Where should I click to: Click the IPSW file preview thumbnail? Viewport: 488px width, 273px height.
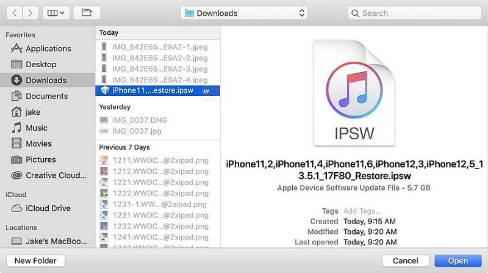pyautogui.click(x=354, y=93)
